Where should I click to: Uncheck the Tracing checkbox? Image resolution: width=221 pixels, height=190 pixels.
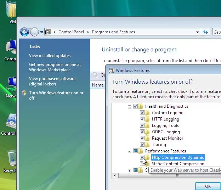[x=142, y=144]
